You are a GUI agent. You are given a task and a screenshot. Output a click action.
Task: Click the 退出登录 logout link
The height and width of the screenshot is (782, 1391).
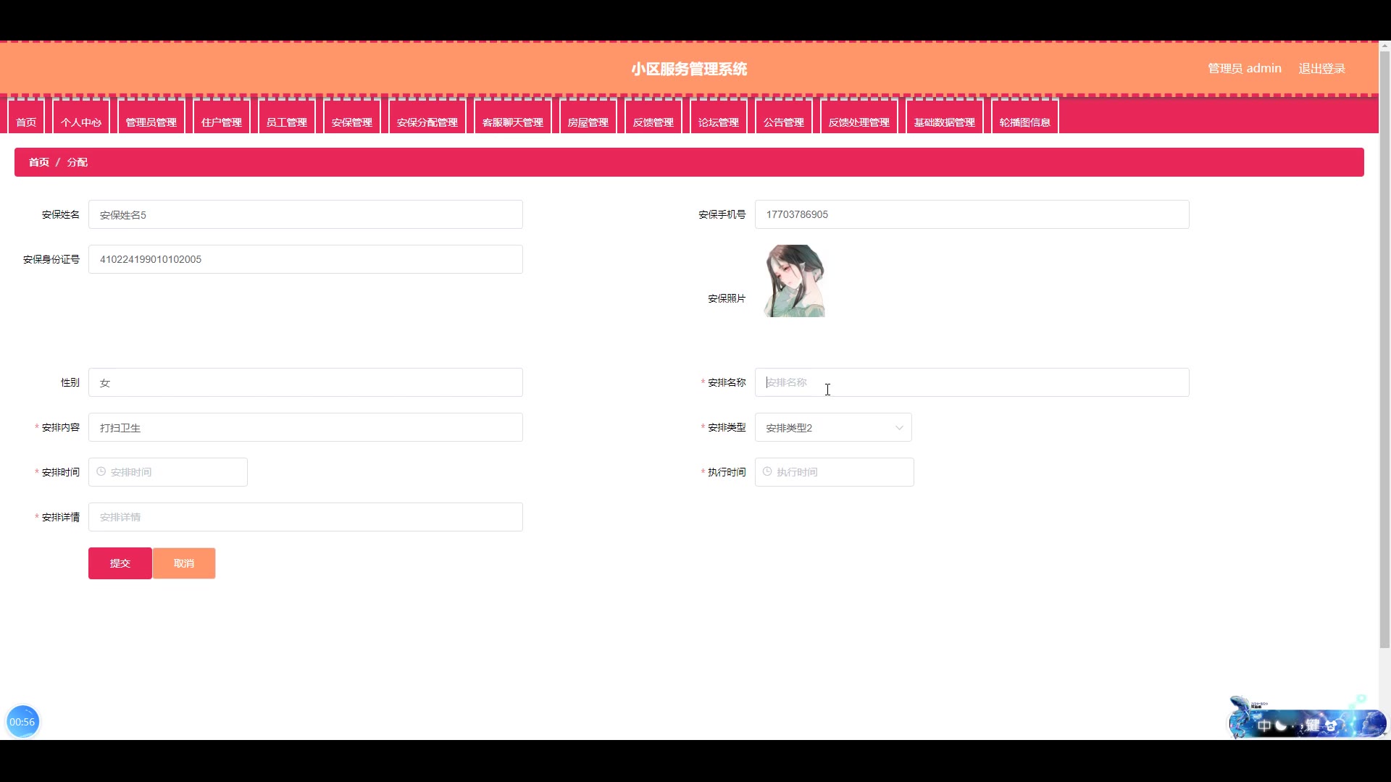click(x=1321, y=68)
